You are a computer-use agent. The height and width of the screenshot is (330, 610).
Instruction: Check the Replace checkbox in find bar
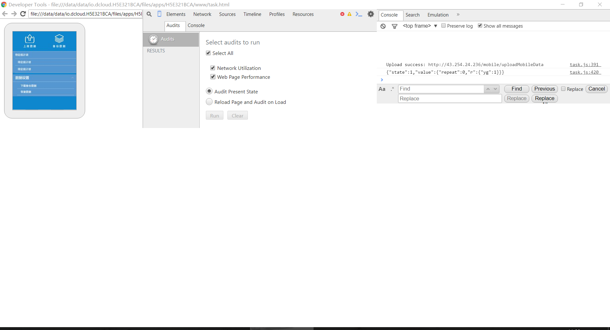[x=563, y=89]
